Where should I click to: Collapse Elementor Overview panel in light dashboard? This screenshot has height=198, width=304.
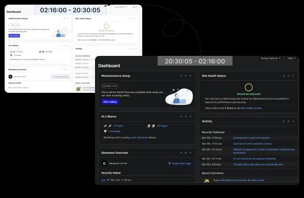click(x=68, y=69)
